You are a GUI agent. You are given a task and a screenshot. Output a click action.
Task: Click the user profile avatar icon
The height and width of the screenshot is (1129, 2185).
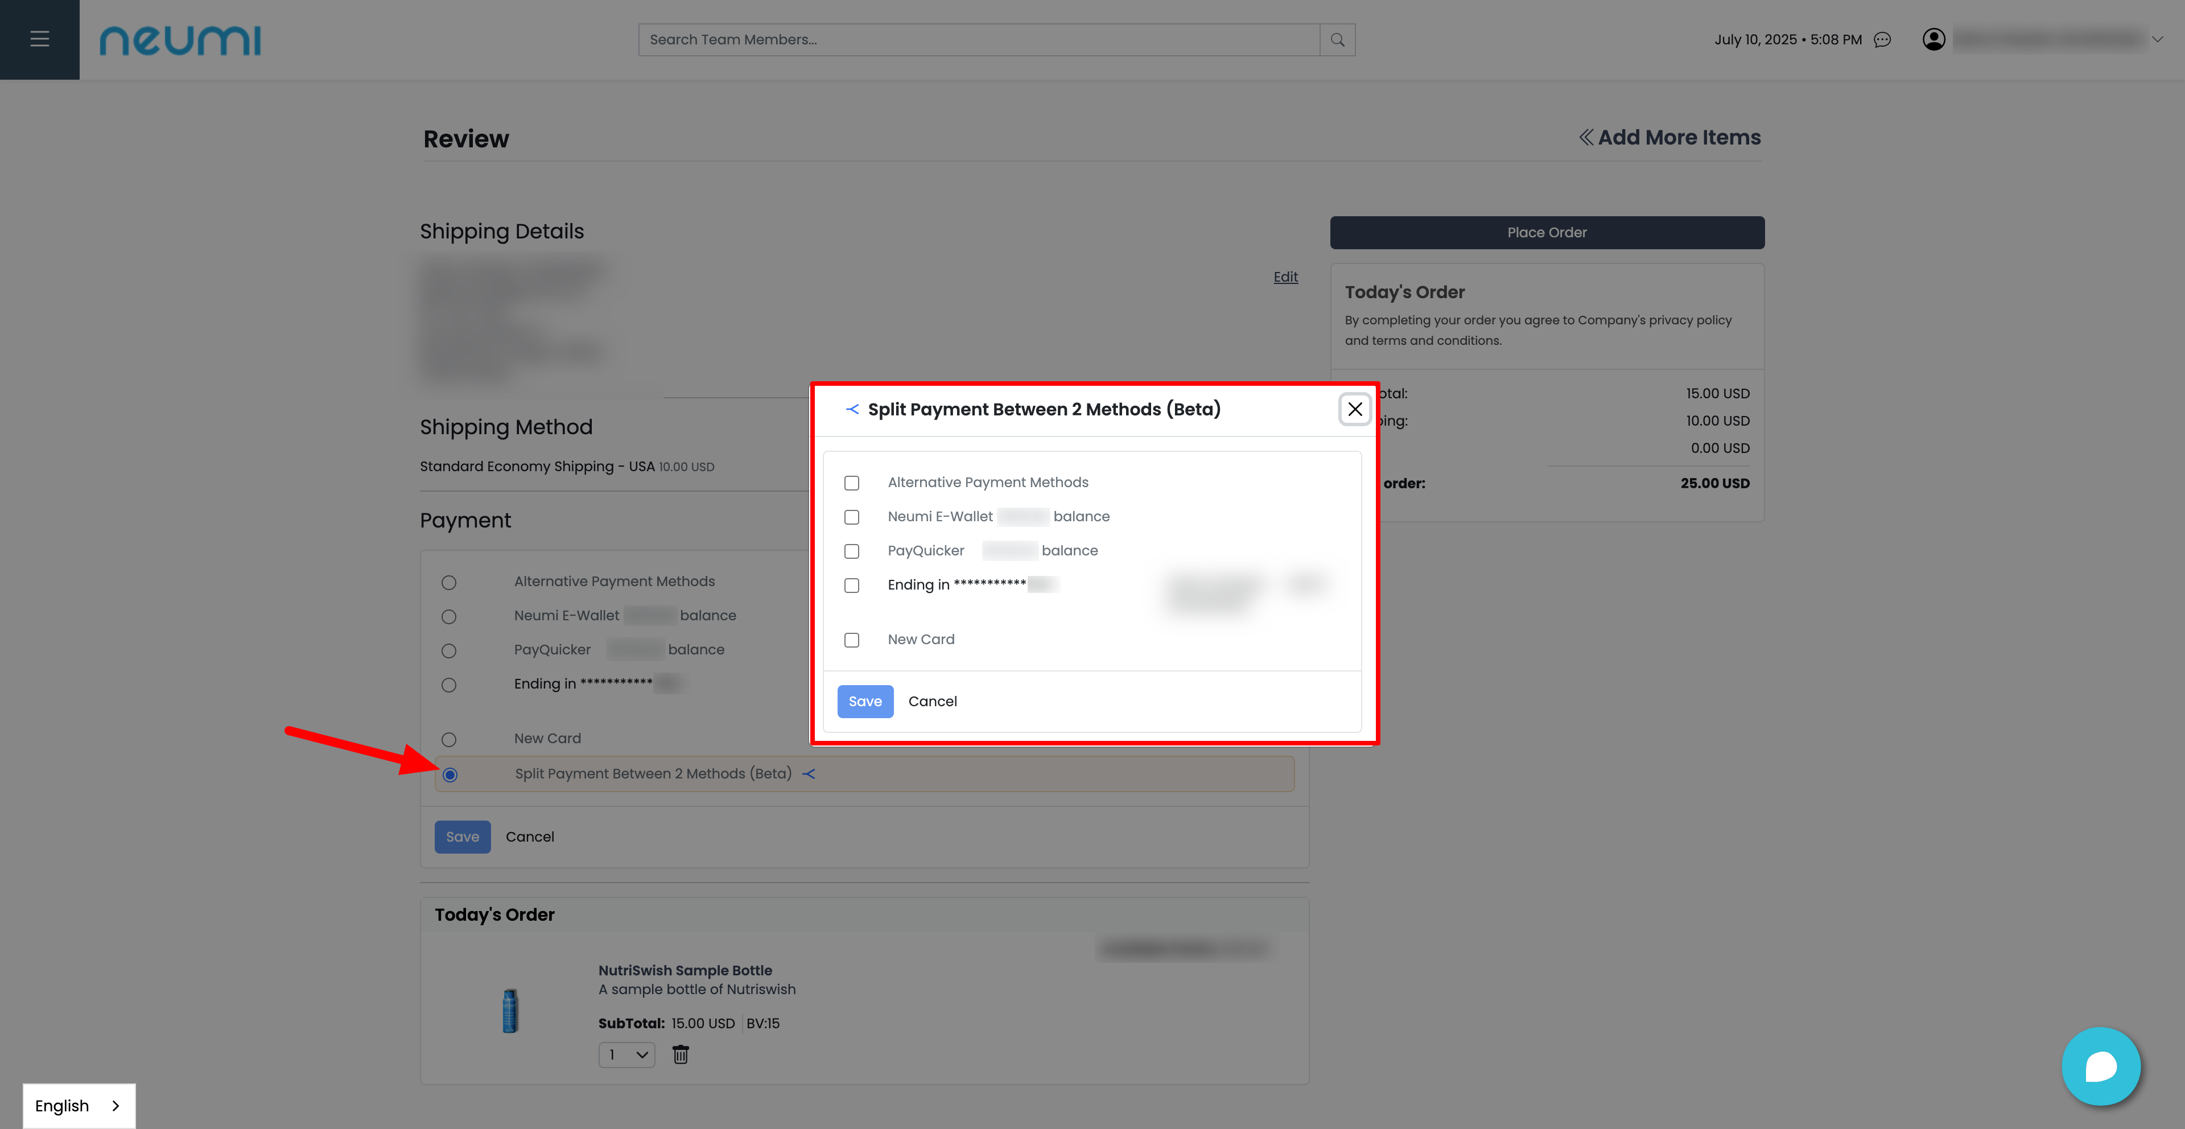click(x=1933, y=40)
